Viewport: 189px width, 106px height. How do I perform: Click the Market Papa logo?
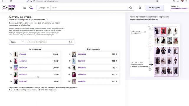point(9,8)
